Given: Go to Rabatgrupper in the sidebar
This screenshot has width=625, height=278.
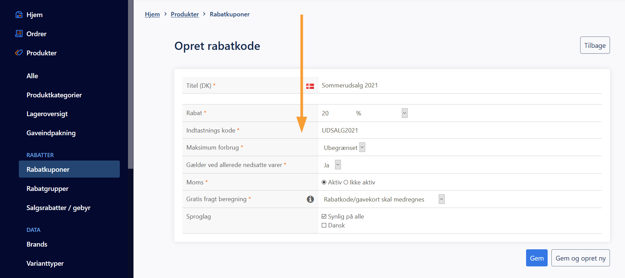Looking at the screenshot, I should click(x=48, y=189).
